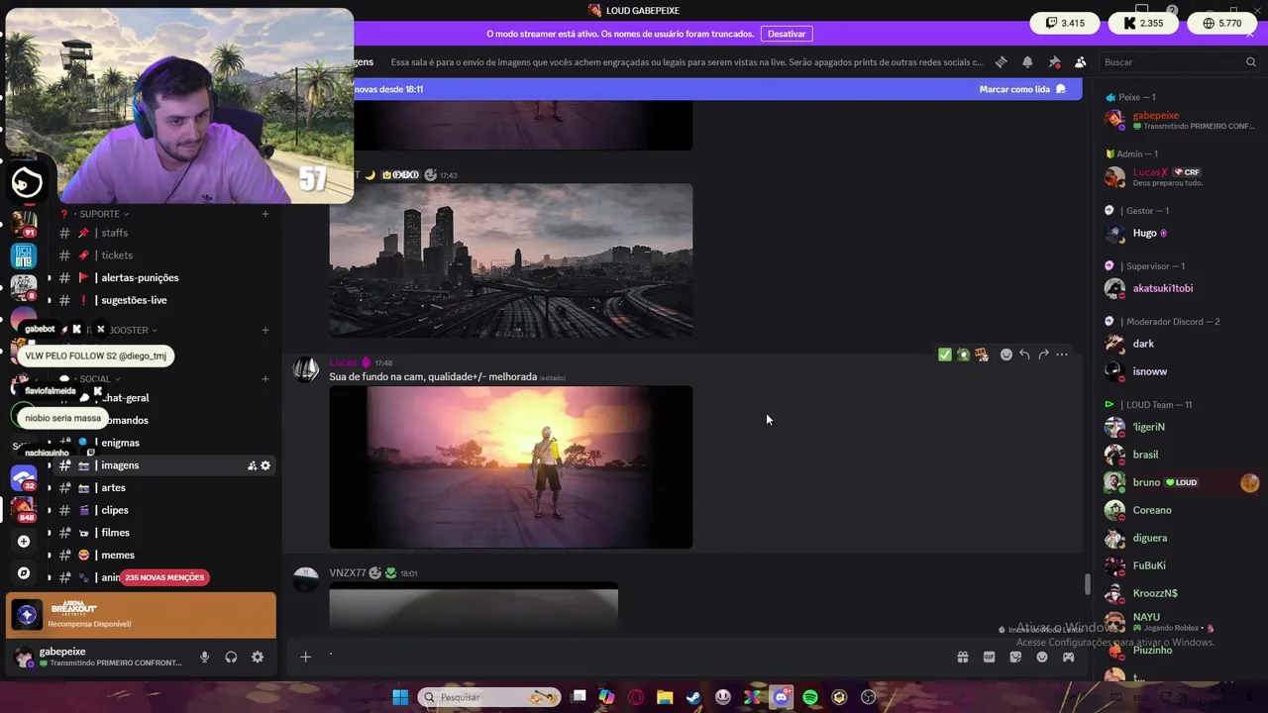Viewport: 1268px width, 713px height.
Task: Open the city skyline image
Action: 511,260
